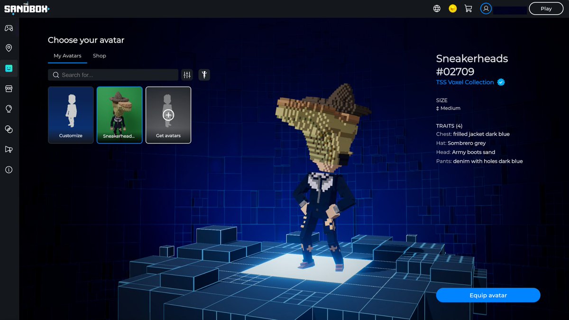Viewport: 569px width, 320px height.
Task: Switch to the My Avatars tab
Action: coord(67,56)
